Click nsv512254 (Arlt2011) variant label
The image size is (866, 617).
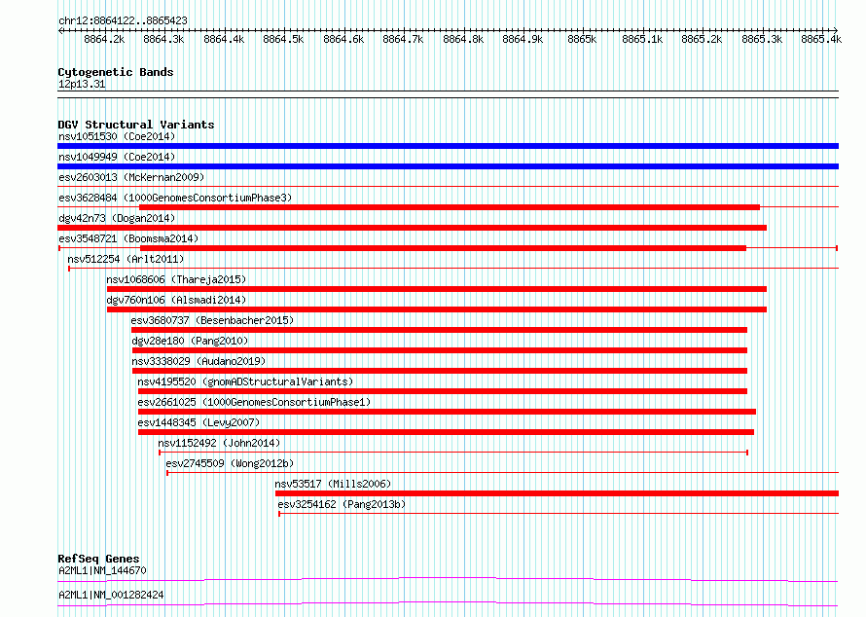tap(126, 259)
